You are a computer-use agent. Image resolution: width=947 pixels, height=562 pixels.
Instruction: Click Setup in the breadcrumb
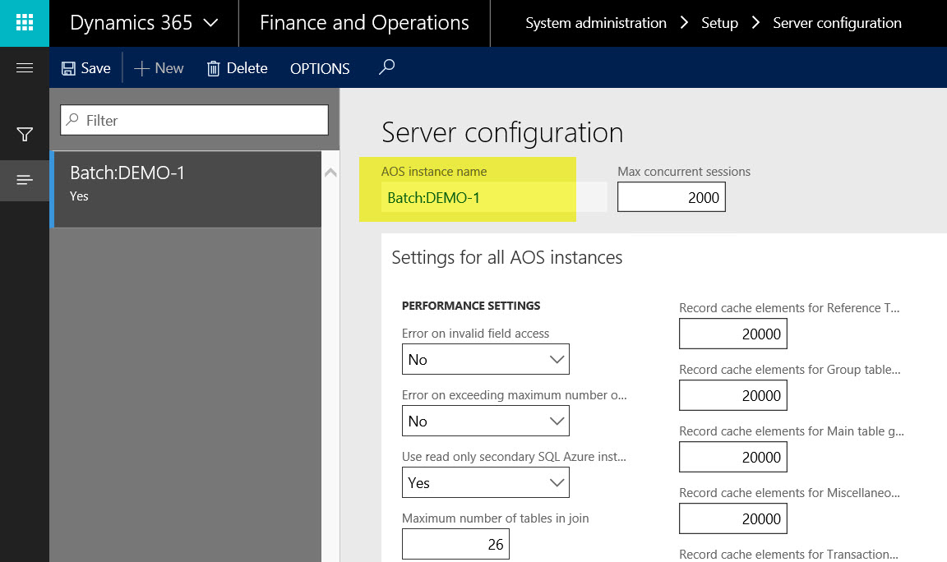[719, 23]
